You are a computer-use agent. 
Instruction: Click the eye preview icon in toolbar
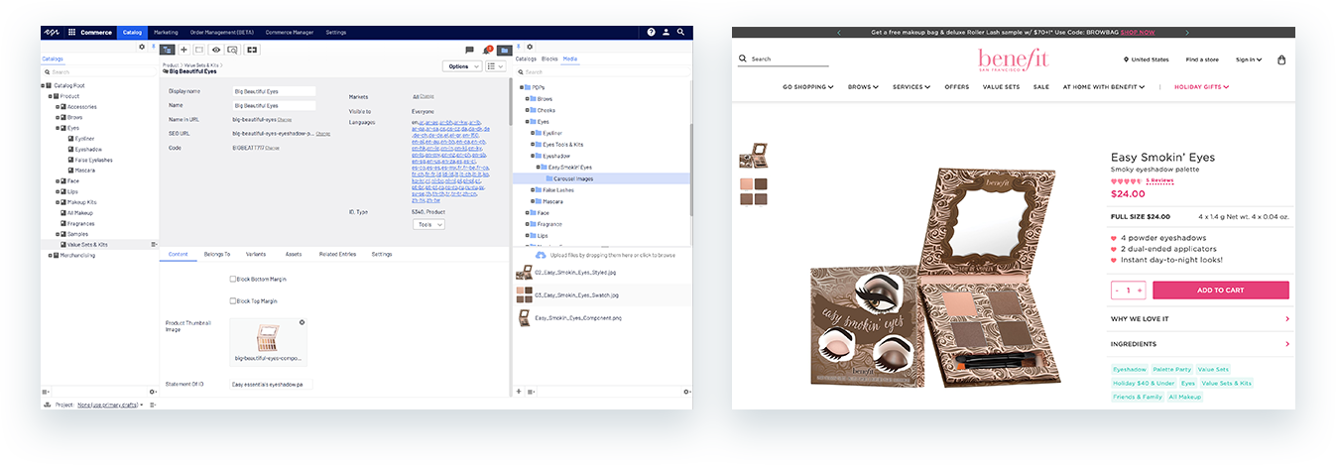215,50
